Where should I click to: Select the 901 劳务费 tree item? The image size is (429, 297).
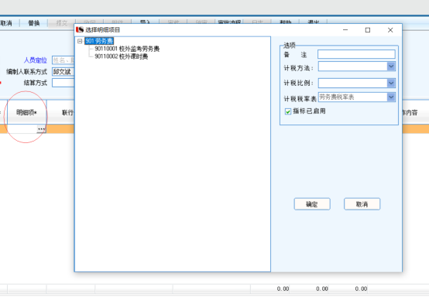click(99, 41)
